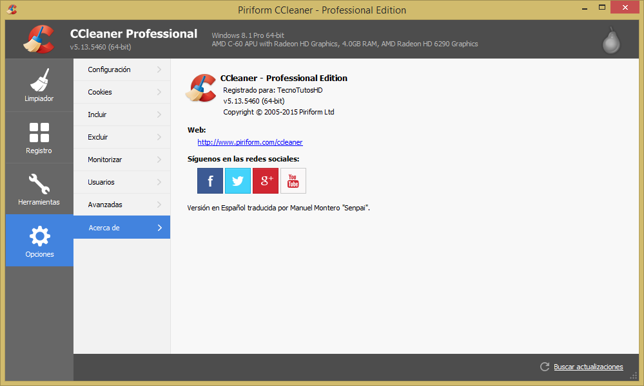Screen dimensions: 644x386
Task: Open the Facebook social page
Action: (210, 181)
